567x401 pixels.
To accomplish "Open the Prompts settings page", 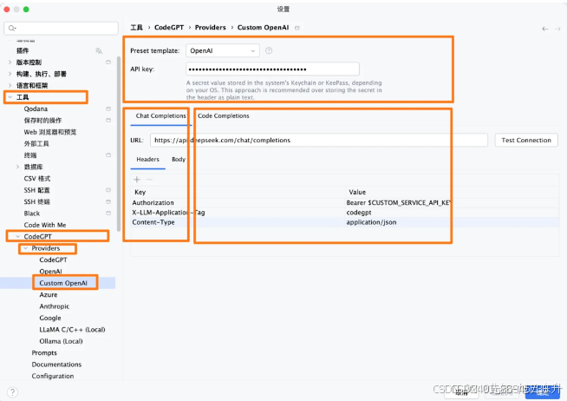I will pos(44,352).
